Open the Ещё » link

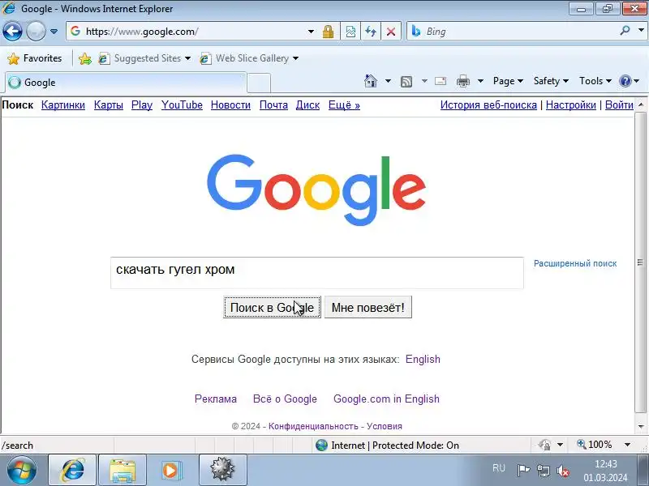pyautogui.click(x=344, y=105)
